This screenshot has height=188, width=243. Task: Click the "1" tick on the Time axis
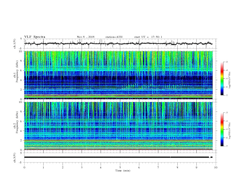coord(43,167)
